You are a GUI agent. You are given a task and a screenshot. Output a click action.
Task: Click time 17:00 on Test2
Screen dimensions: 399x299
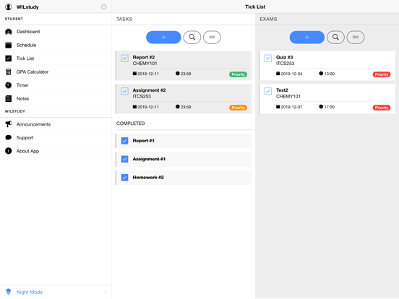tap(330, 107)
